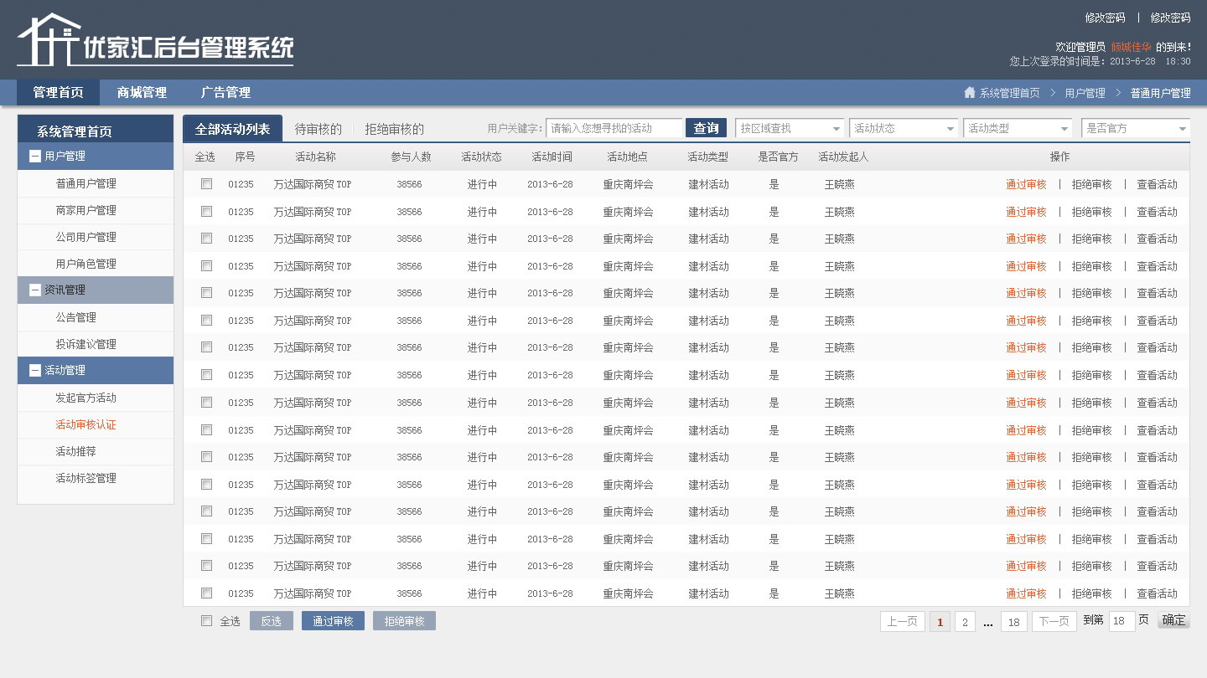Click 查看活动 link in the first activity row
This screenshot has height=678, width=1207.
[1157, 185]
